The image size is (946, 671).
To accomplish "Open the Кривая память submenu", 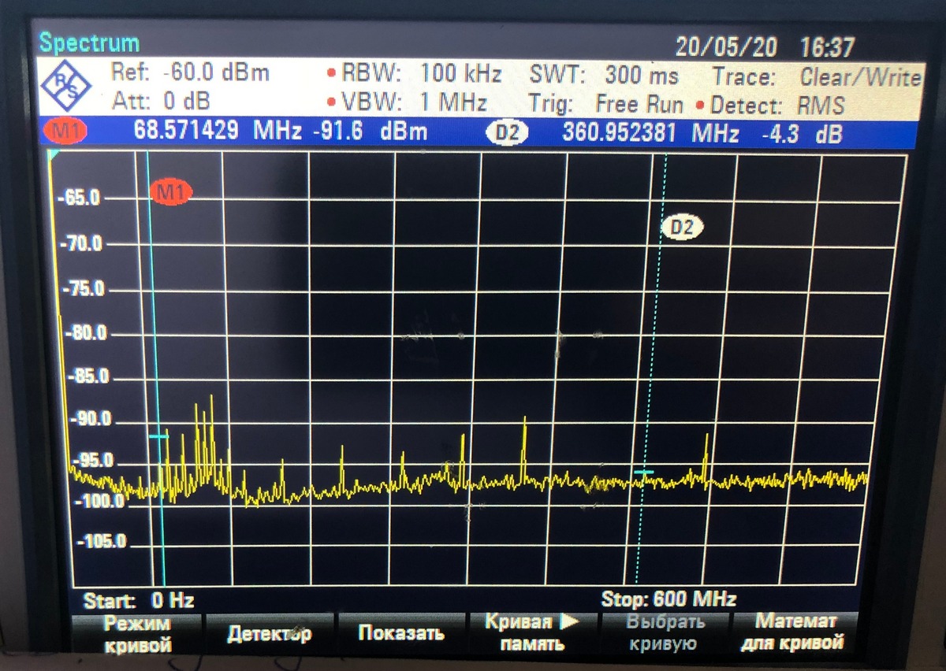I will click(x=532, y=632).
